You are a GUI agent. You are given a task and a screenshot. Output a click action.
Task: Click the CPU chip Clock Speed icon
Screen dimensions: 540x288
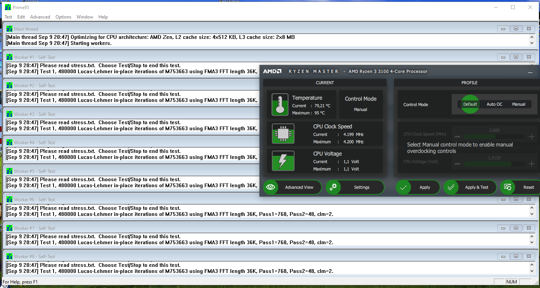tap(283, 134)
